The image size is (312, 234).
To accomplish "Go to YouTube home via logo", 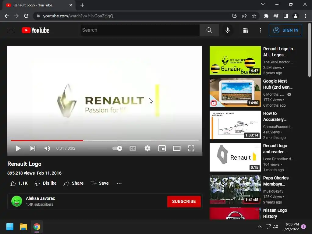I will click(36, 30).
